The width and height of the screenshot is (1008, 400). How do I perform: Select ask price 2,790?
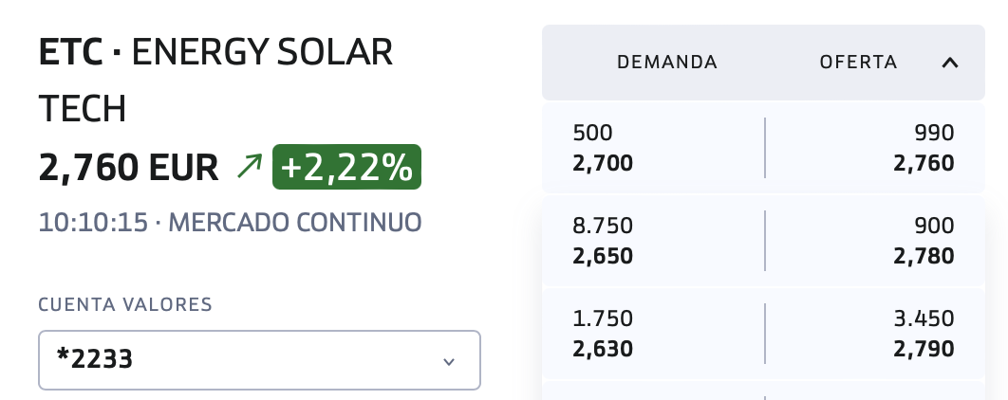click(x=923, y=349)
